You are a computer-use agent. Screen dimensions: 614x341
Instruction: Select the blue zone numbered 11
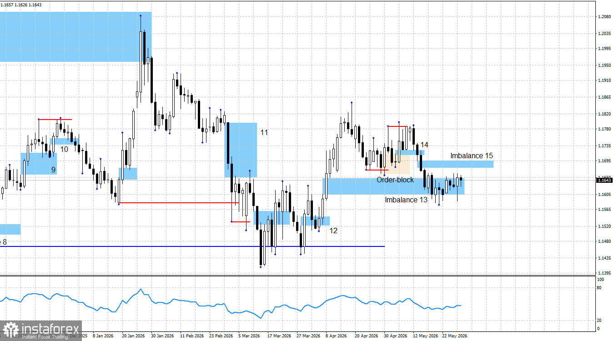[241, 150]
